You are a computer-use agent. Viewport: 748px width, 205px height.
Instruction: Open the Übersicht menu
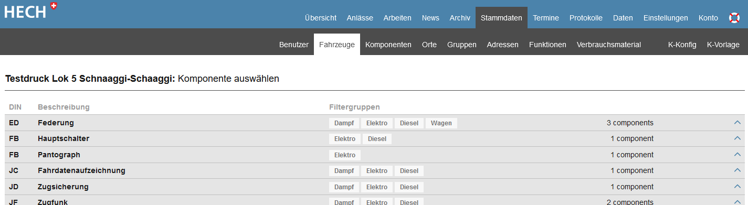click(321, 18)
